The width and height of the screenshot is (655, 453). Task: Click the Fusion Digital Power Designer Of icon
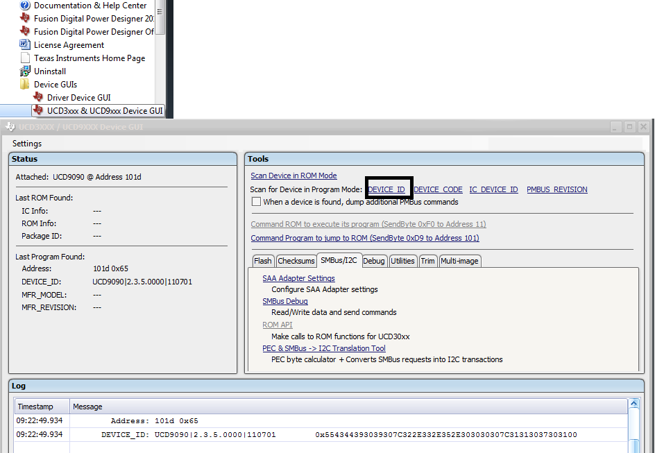click(25, 31)
